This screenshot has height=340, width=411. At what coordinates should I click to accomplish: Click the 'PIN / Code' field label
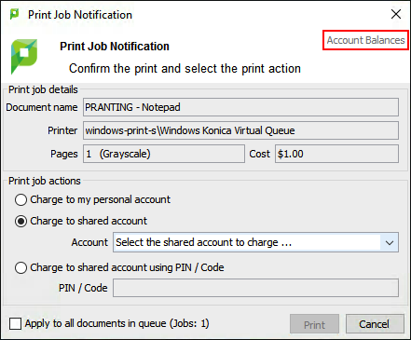[x=83, y=288]
